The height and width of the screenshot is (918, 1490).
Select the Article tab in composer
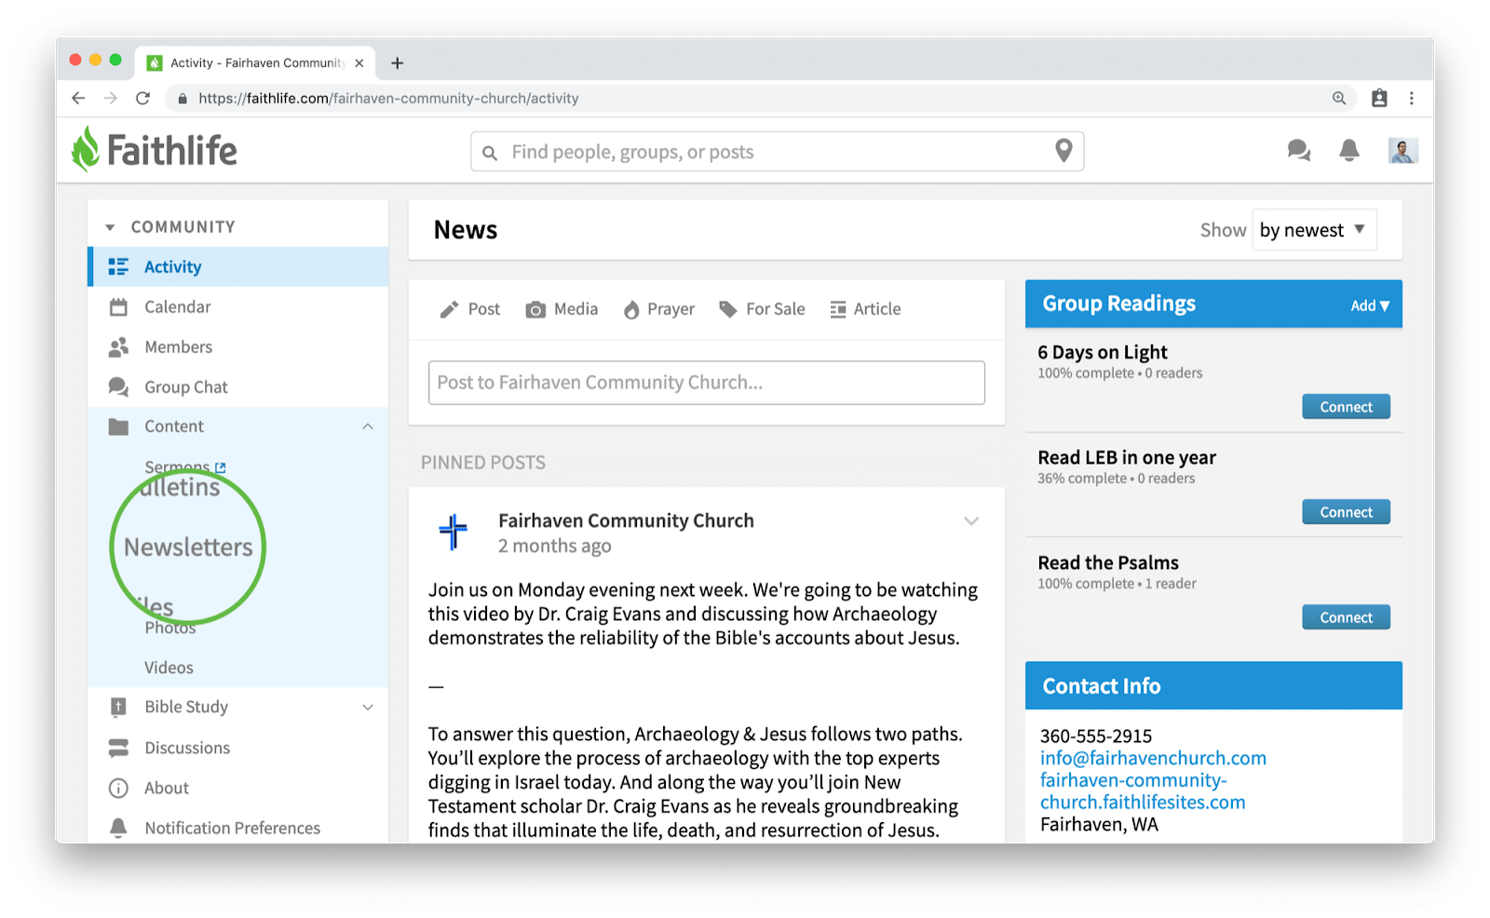click(x=865, y=309)
